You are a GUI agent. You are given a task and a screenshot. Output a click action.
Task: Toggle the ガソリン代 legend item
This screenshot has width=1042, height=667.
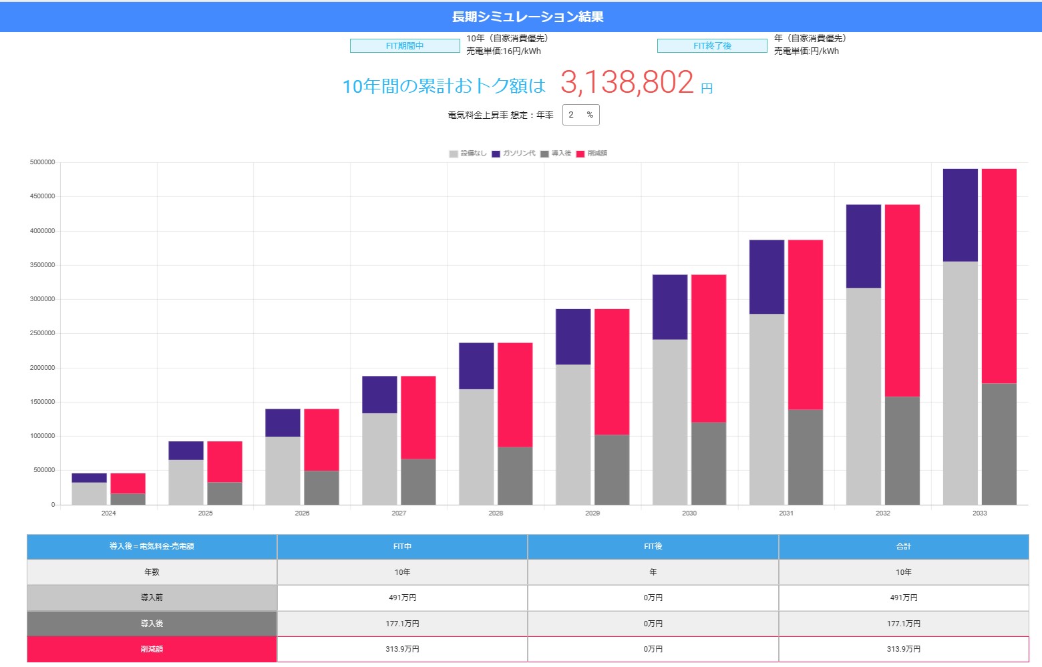tap(514, 154)
